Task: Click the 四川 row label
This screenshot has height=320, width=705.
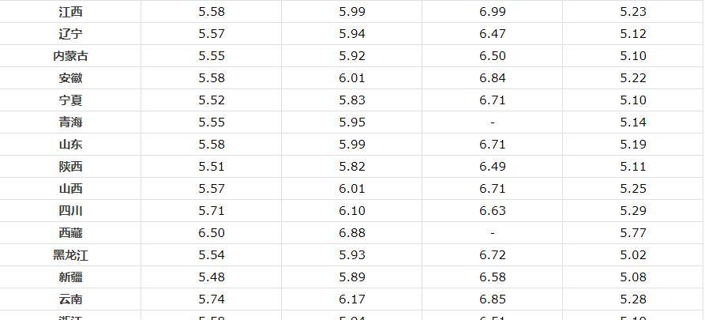Action: (x=70, y=211)
